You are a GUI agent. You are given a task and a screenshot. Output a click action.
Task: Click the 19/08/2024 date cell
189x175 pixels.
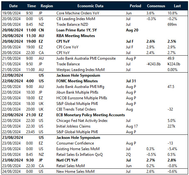[11, 13]
